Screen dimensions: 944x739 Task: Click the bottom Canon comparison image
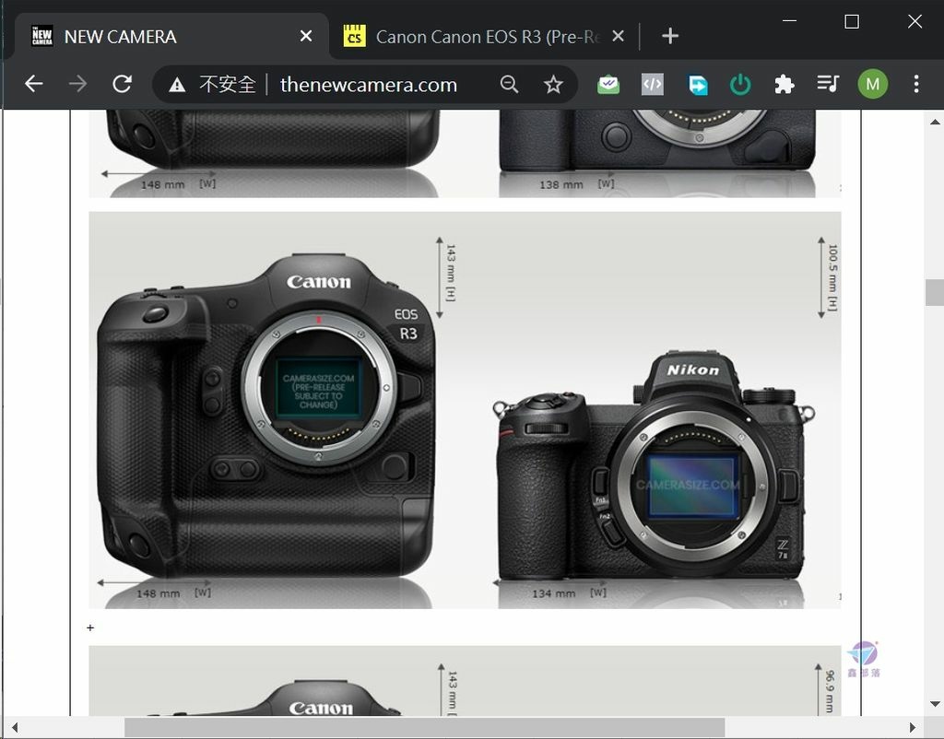pyautogui.click(x=465, y=681)
